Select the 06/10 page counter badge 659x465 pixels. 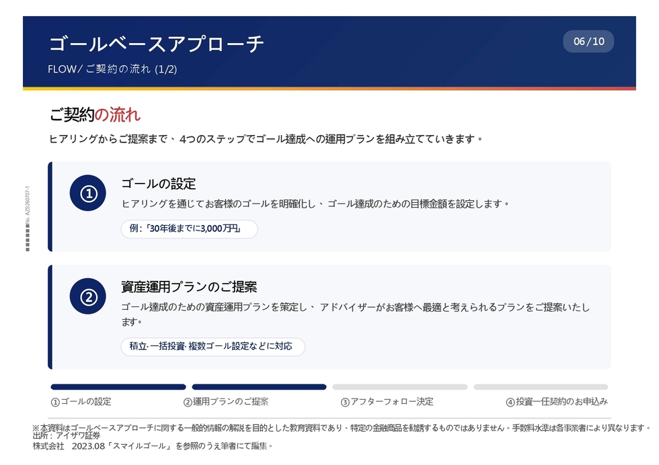pyautogui.click(x=588, y=42)
